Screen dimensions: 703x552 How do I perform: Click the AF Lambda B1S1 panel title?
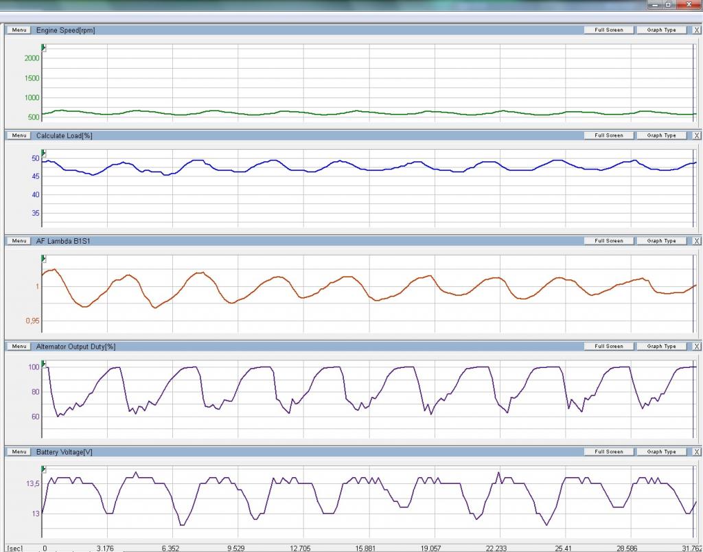[63, 241]
